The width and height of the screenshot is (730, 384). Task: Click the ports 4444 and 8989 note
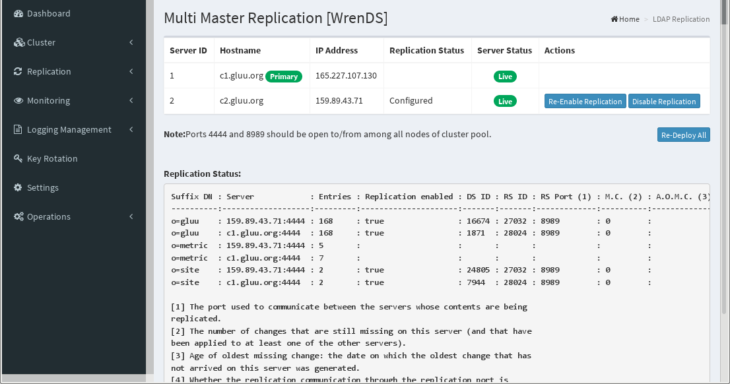coord(327,134)
